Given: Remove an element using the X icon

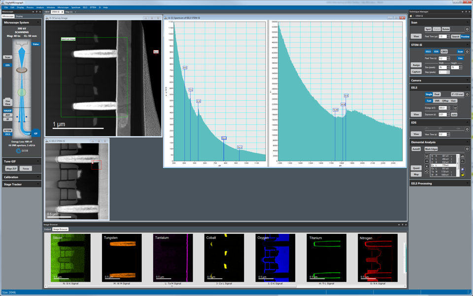Looking at the screenshot, I should [427, 166].
